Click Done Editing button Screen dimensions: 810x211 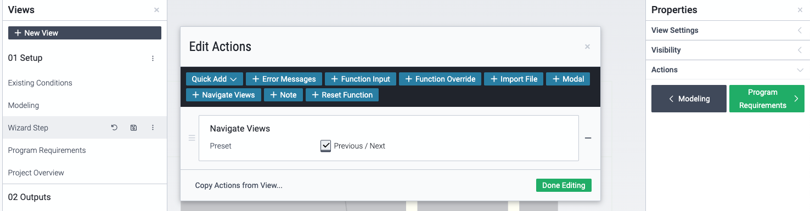click(564, 185)
